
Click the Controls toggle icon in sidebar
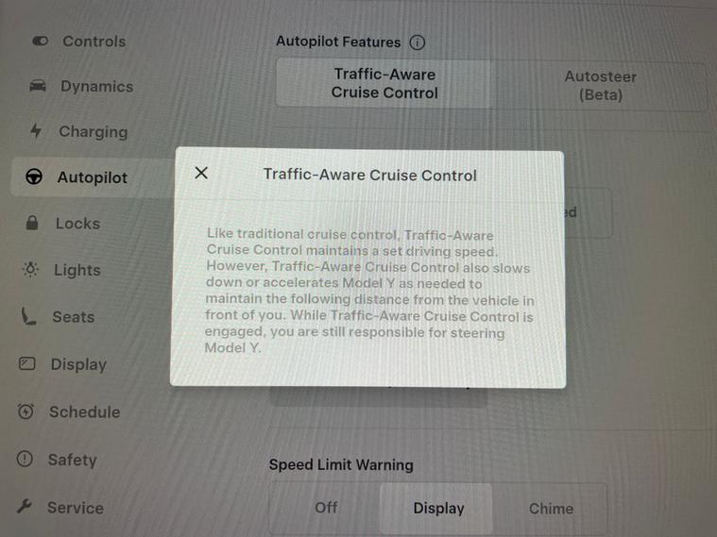(x=41, y=42)
